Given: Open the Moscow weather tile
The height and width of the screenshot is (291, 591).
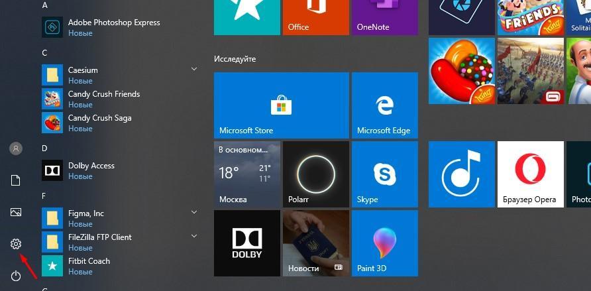Looking at the screenshot, I should click(x=247, y=174).
